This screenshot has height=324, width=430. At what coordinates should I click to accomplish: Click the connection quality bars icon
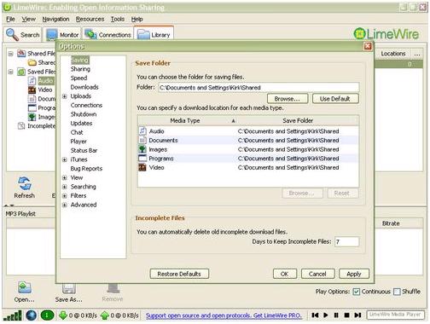[x=13, y=315]
